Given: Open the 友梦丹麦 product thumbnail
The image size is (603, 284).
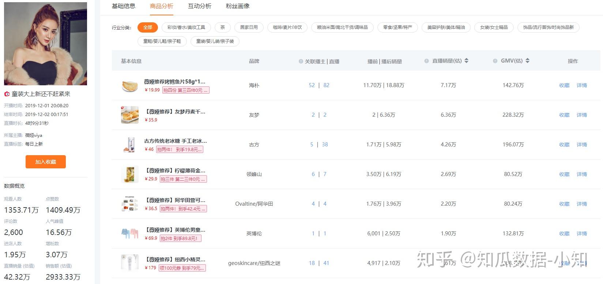Looking at the screenshot, I should tap(130, 115).
